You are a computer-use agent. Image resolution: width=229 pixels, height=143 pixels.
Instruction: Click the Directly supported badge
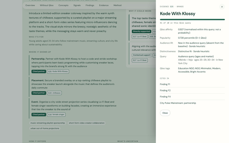[x=141, y=31]
